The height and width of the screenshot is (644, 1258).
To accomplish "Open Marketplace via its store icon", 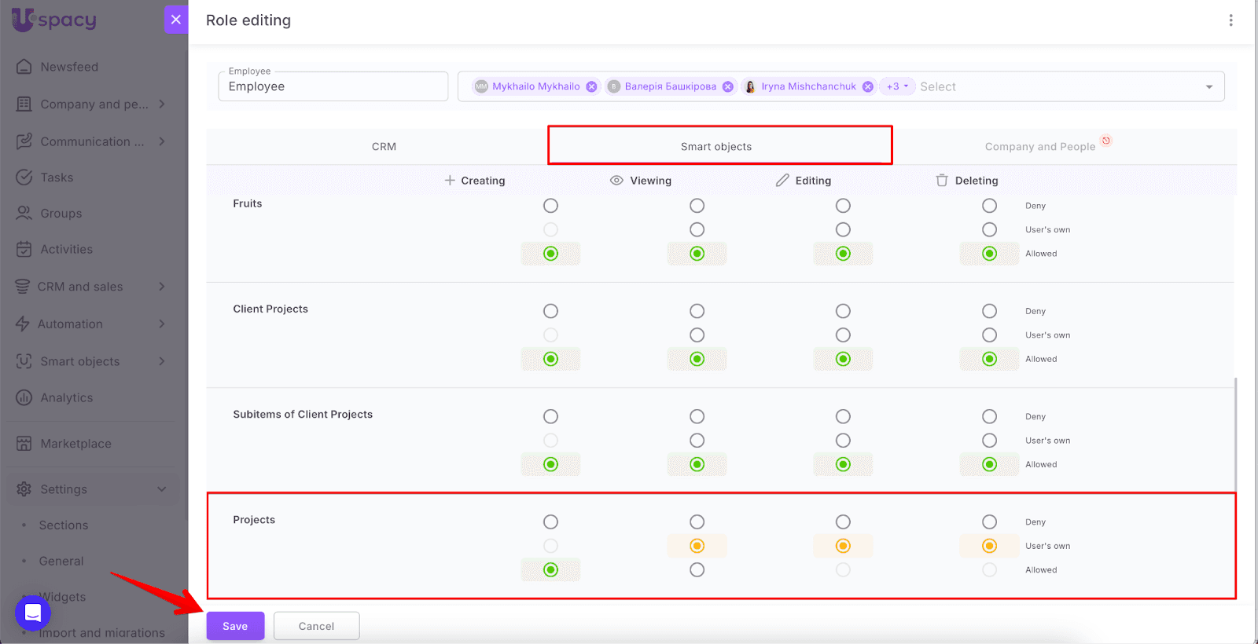I will [24, 444].
